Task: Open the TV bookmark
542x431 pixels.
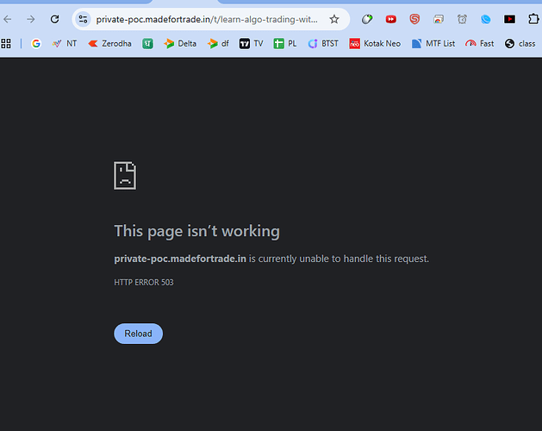Action: pos(251,43)
